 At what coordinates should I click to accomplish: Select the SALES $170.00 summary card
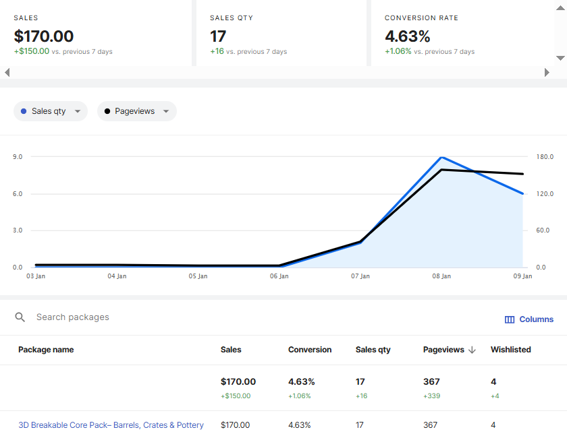pyautogui.click(x=96, y=33)
